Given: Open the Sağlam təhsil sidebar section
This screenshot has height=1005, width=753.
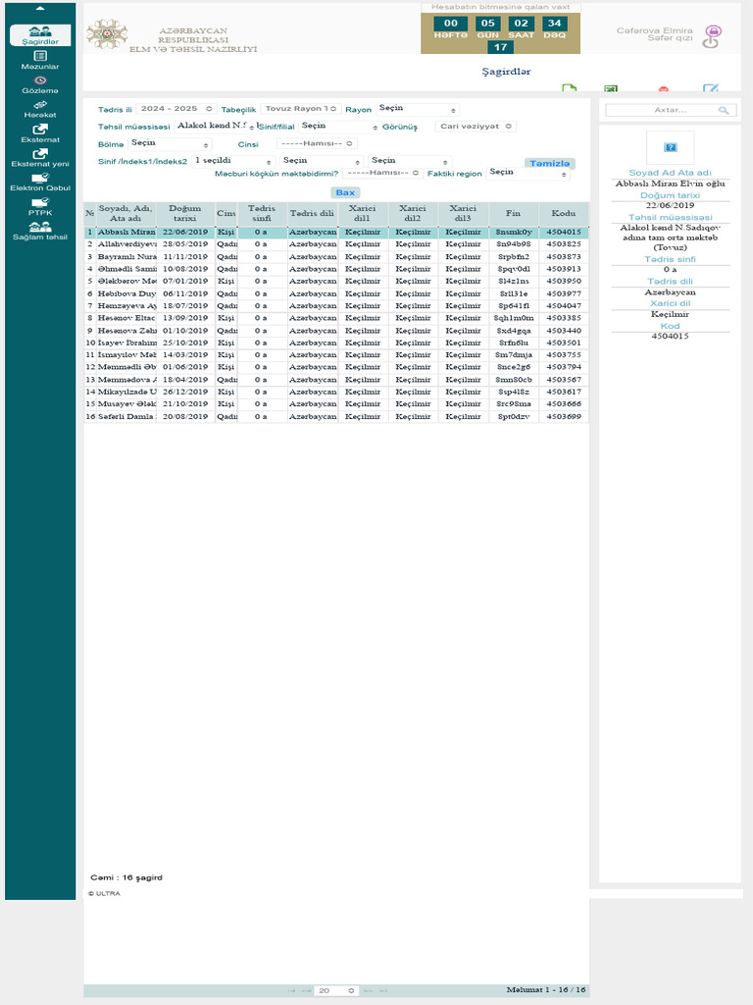Looking at the screenshot, I should coord(39,231).
